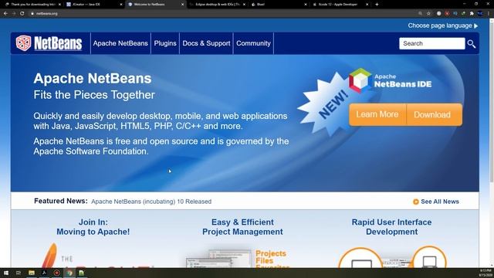The image size is (494, 278).
Task: Click the See All News link
Action: pyautogui.click(x=440, y=202)
